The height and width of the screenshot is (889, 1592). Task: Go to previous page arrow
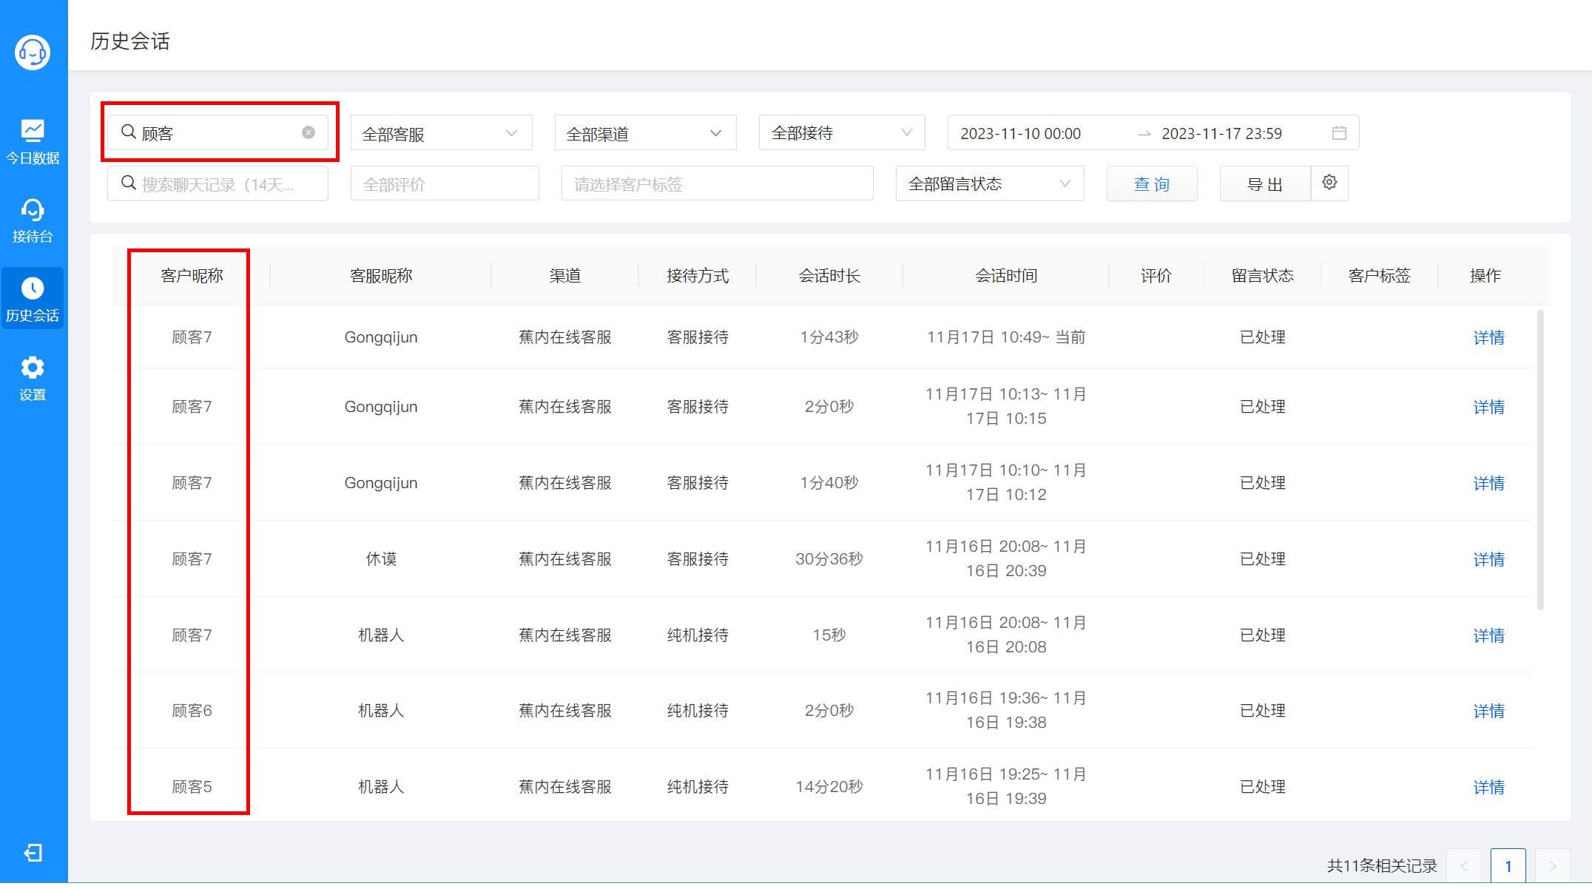pyautogui.click(x=1464, y=866)
